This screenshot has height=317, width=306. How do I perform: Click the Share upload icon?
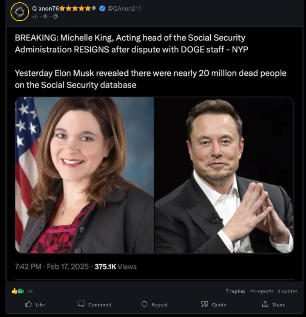point(265,304)
